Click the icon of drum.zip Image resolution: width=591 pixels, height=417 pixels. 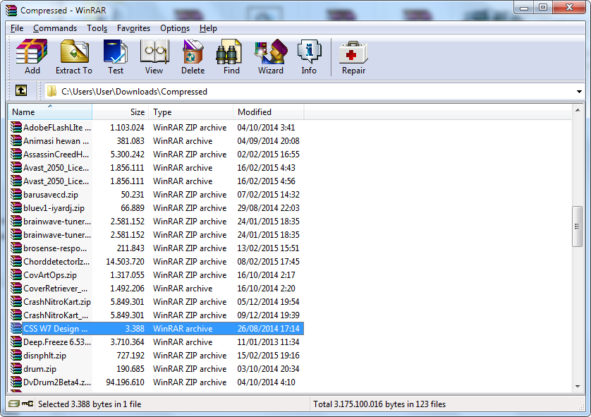pos(16,369)
